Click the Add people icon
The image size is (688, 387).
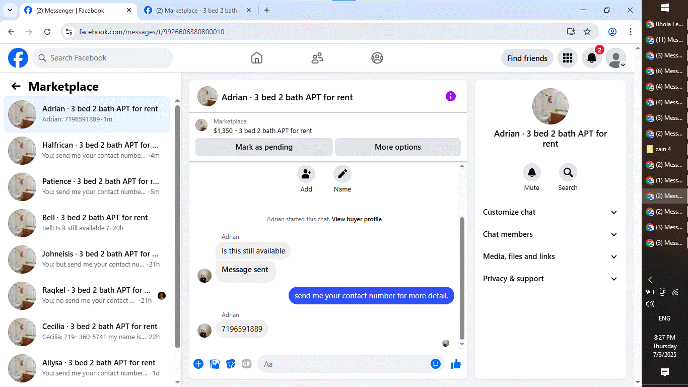(306, 174)
